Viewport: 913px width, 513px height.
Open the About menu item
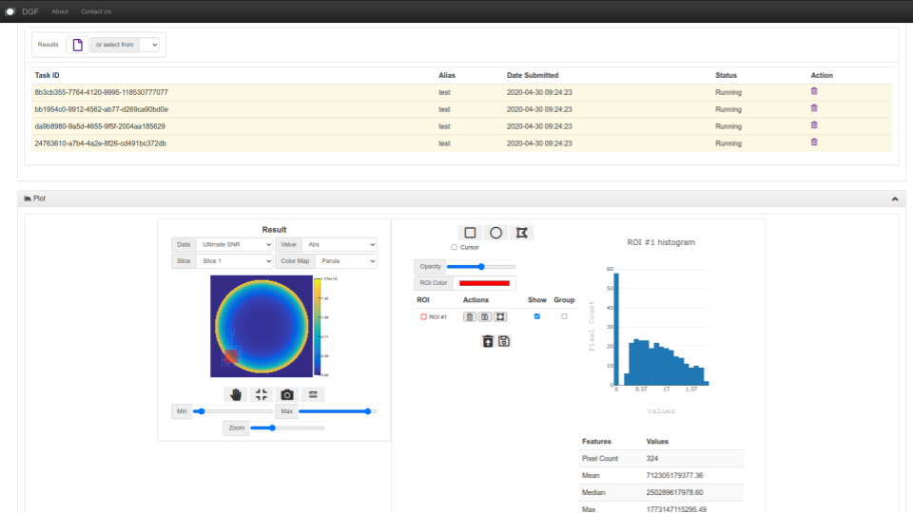[x=60, y=11]
